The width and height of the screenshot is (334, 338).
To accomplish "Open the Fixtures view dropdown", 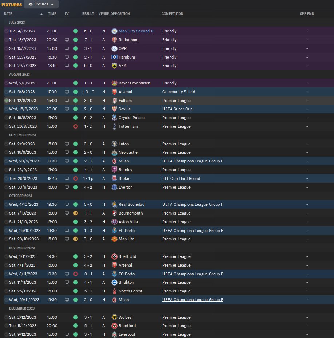I will click(x=41, y=4).
